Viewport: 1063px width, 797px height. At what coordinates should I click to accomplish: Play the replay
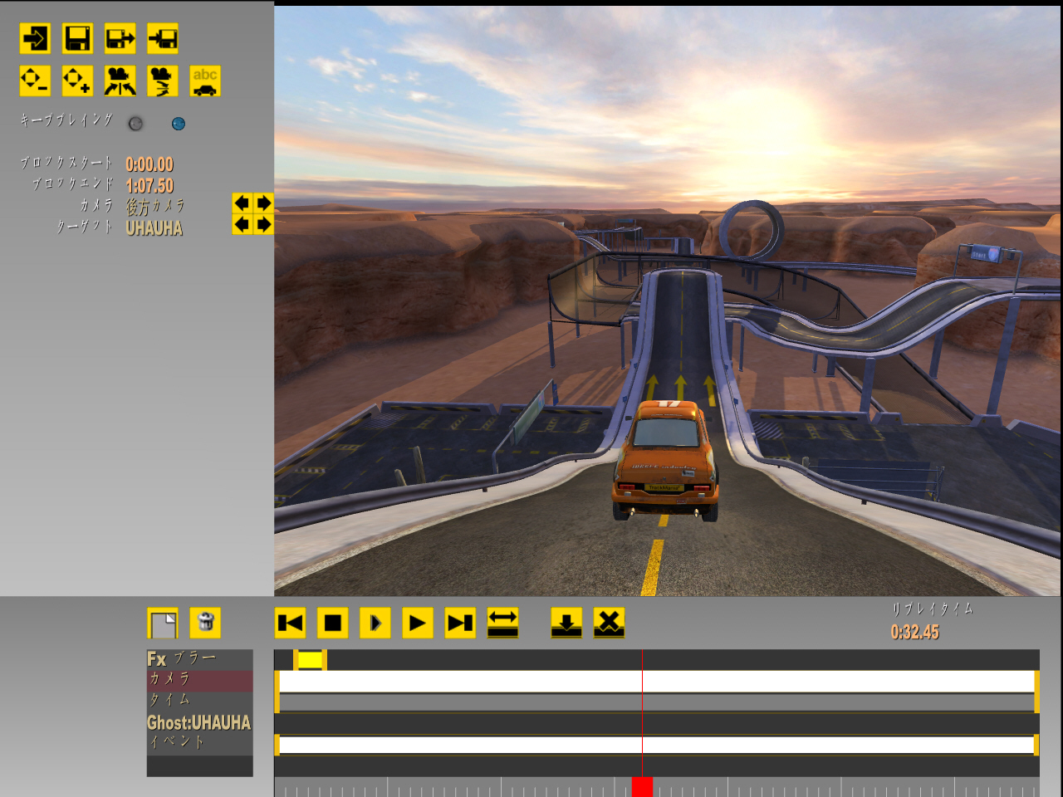point(418,623)
